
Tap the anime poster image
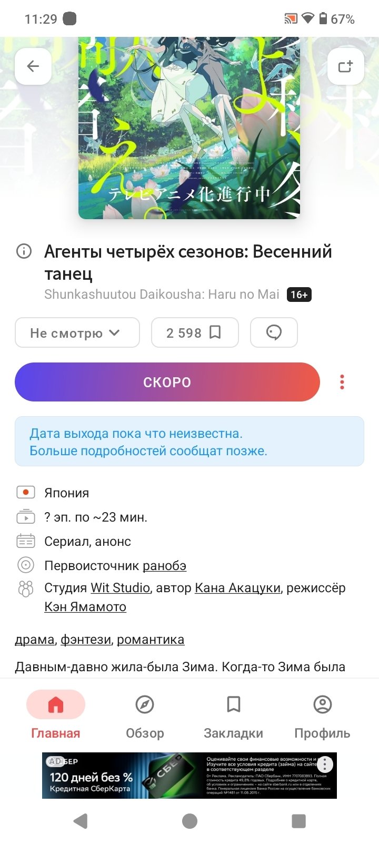click(x=189, y=128)
